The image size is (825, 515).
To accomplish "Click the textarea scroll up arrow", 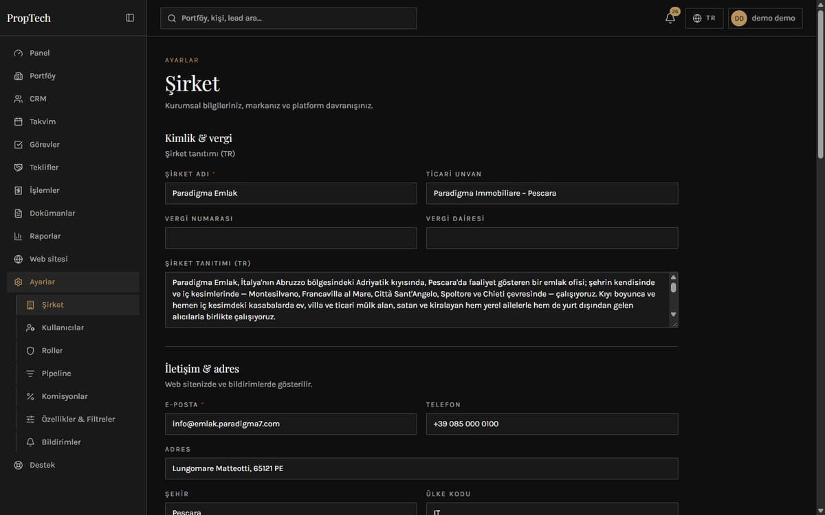I will coord(673,277).
